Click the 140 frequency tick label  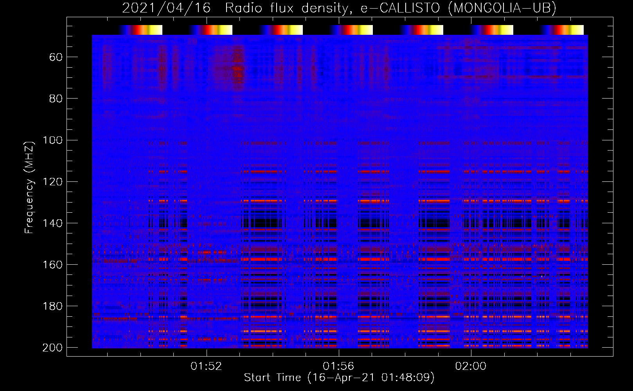click(x=52, y=223)
